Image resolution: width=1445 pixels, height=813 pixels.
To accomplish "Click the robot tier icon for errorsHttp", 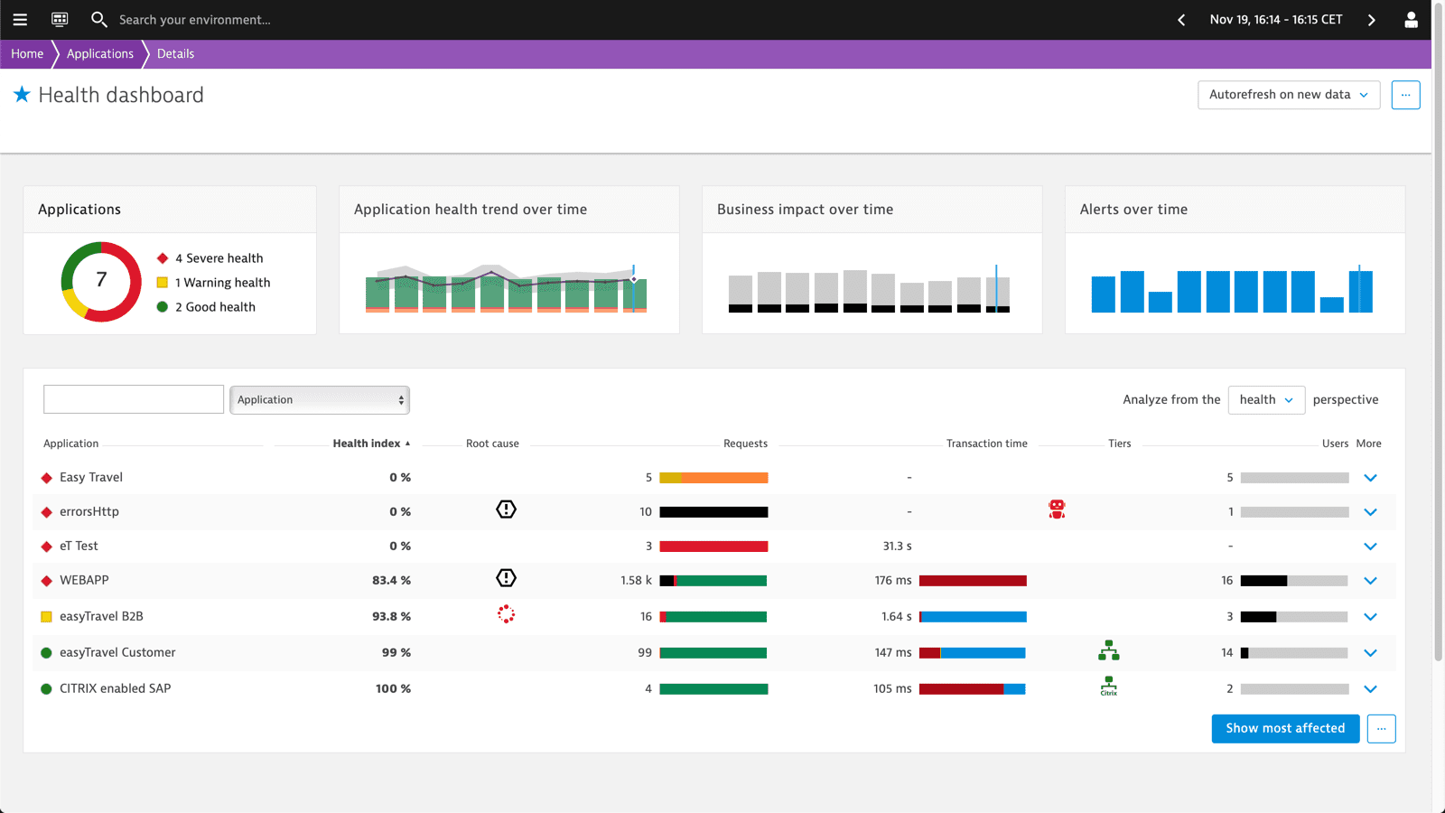I will (1056, 509).
